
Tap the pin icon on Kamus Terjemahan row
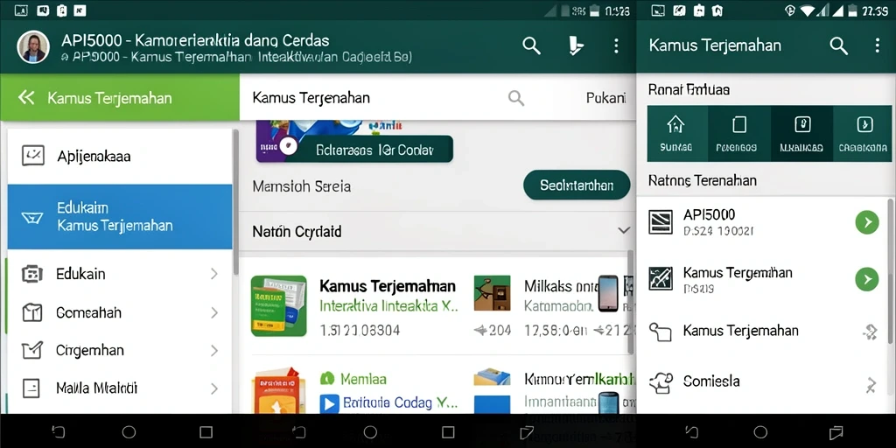(x=870, y=332)
